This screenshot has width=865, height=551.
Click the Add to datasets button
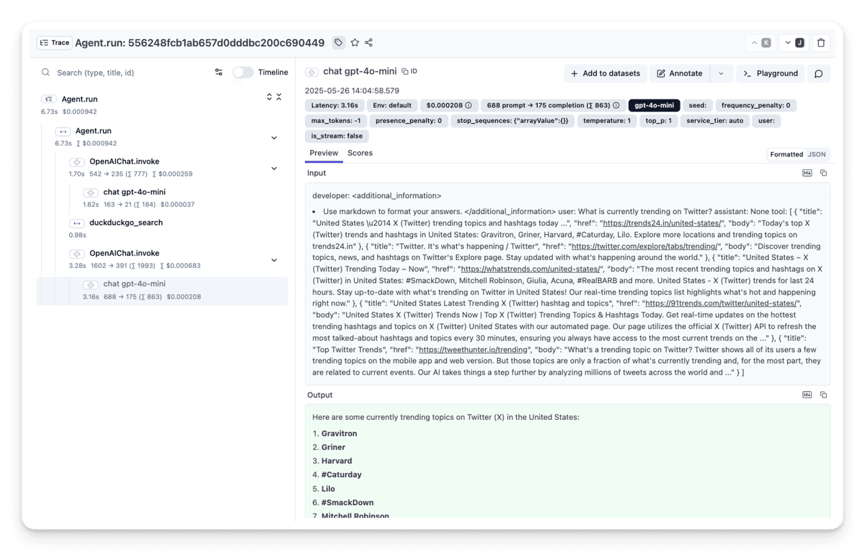point(605,73)
